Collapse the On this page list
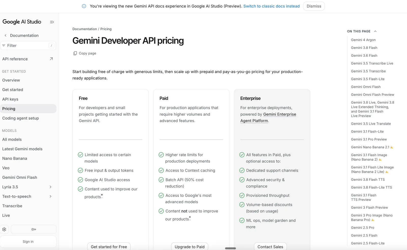The image size is (407, 250). [x=375, y=31]
